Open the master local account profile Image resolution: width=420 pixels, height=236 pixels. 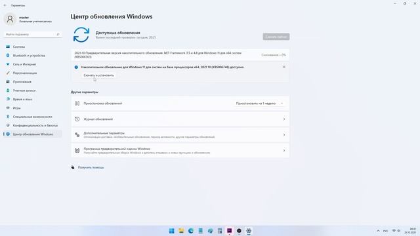28,19
